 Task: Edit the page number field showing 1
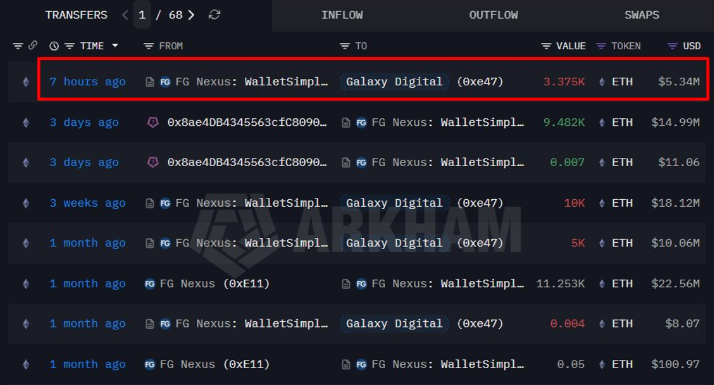(x=142, y=15)
